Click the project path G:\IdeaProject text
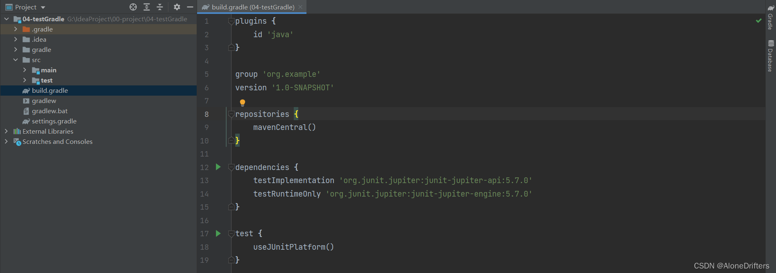776x273 pixels. [127, 19]
